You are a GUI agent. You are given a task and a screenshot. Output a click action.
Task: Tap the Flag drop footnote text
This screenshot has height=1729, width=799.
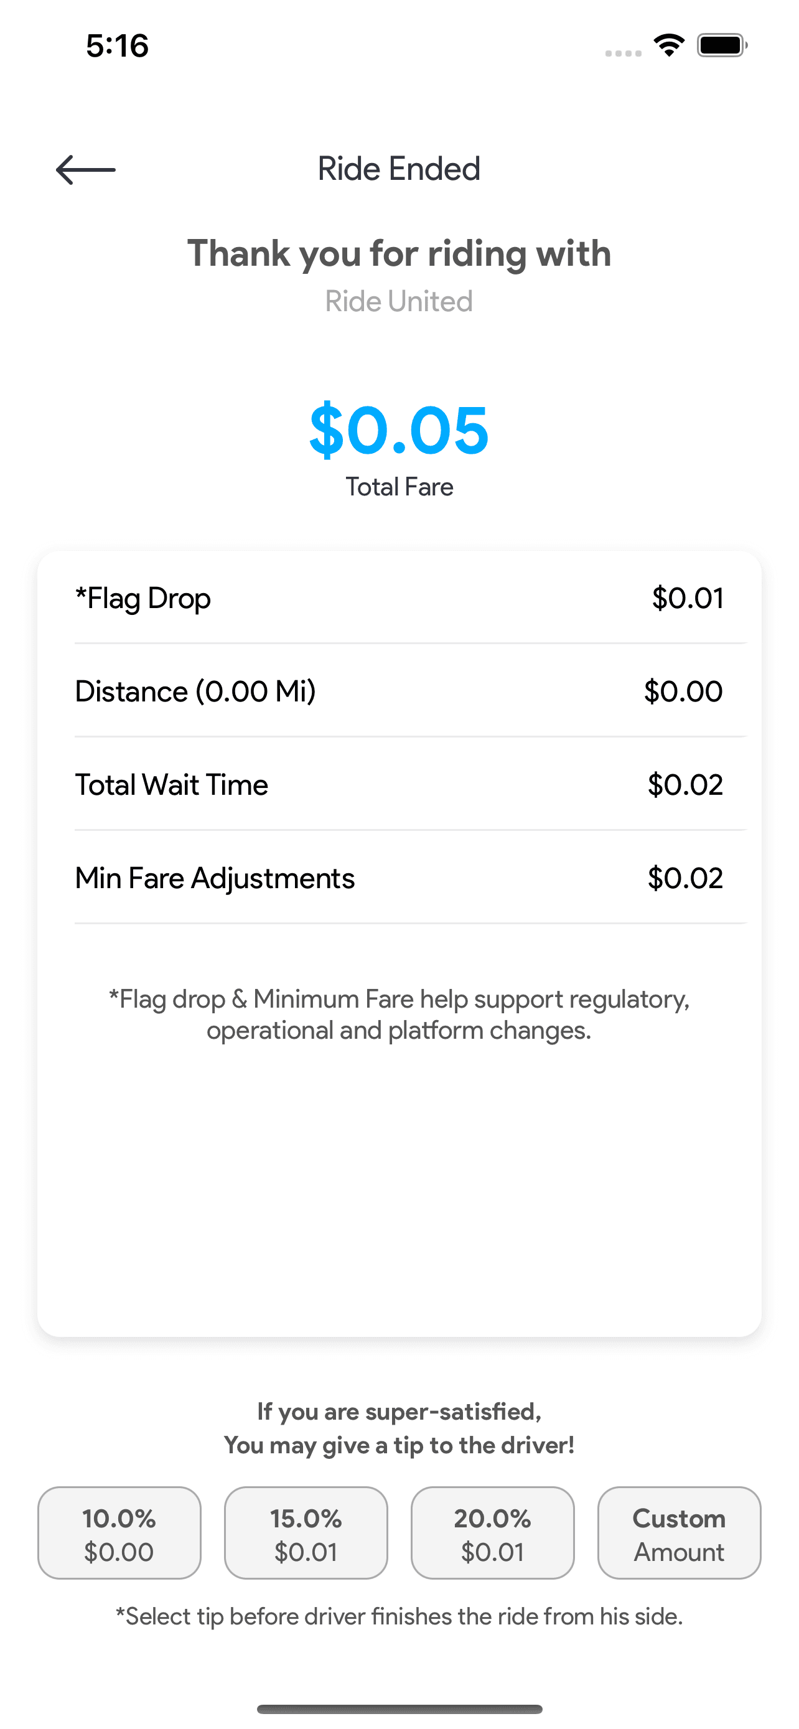399,1014
